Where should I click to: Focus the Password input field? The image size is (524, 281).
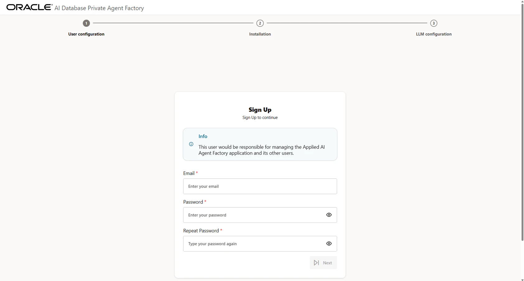260,215
